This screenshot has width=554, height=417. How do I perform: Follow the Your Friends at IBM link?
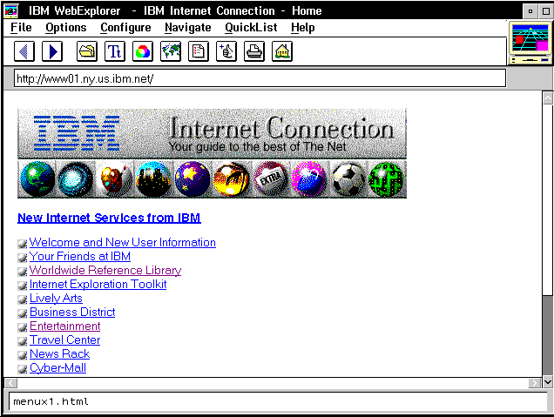pos(80,256)
